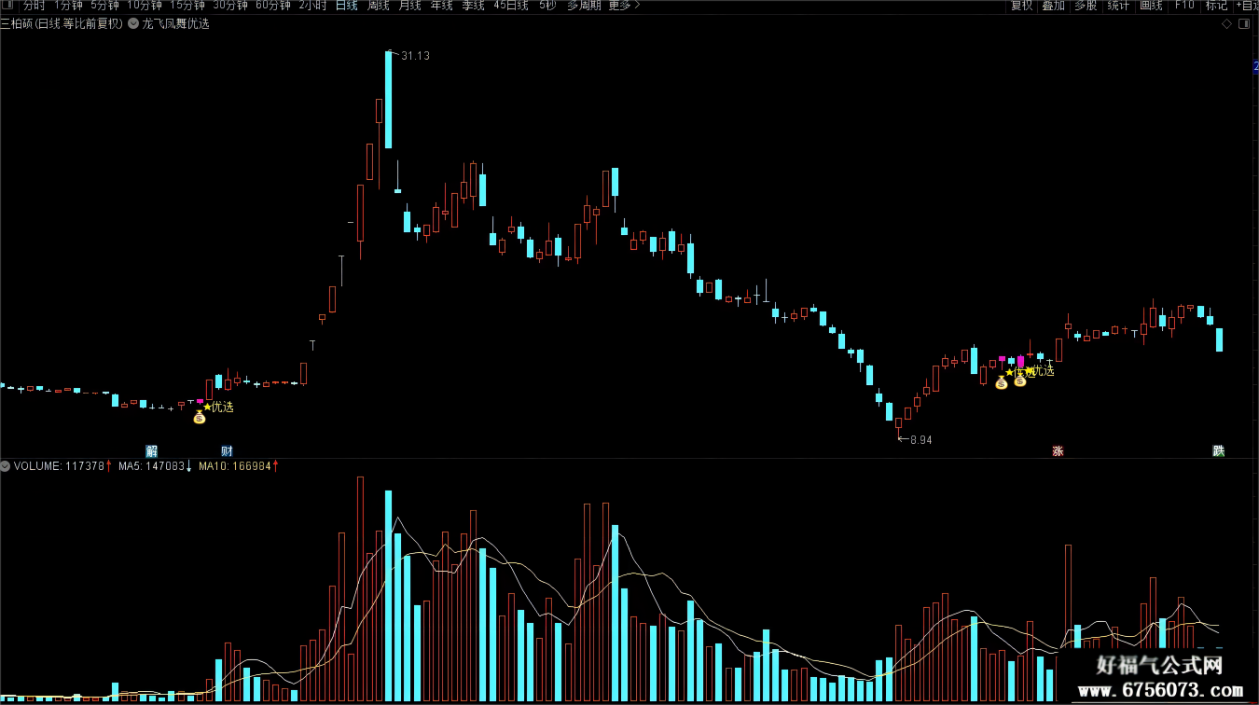Screen dimensions: 1259x705
Task: Click the 8.94 low price marker
Action: click(920, 440)
